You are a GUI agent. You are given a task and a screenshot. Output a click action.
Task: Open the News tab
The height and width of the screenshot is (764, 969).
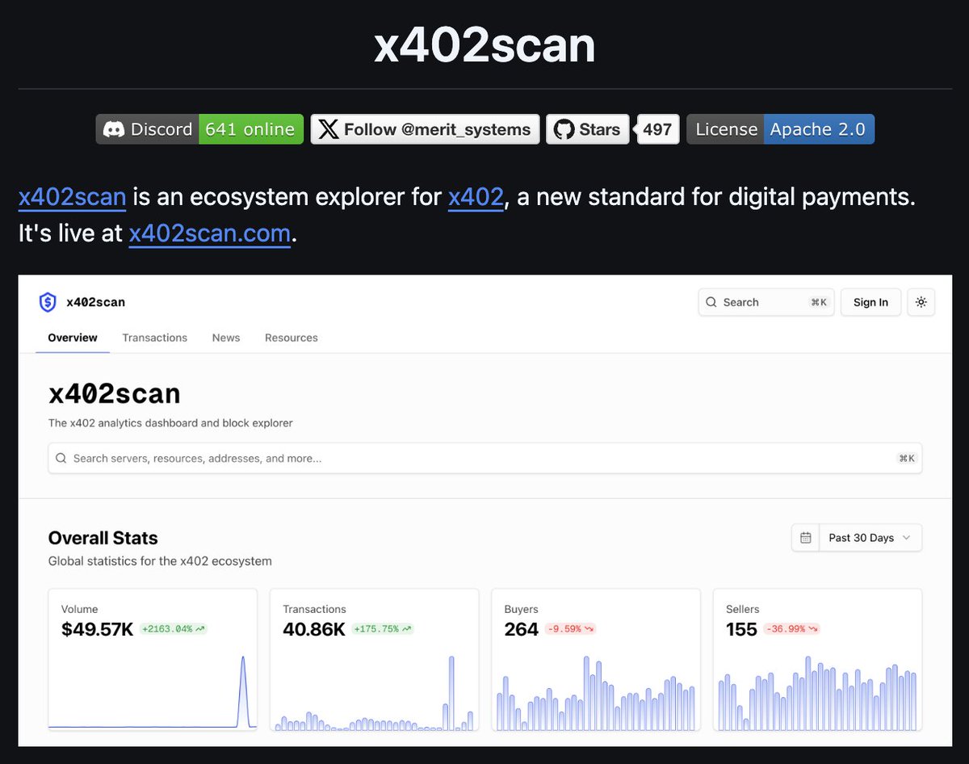click(x=226, y=338)
